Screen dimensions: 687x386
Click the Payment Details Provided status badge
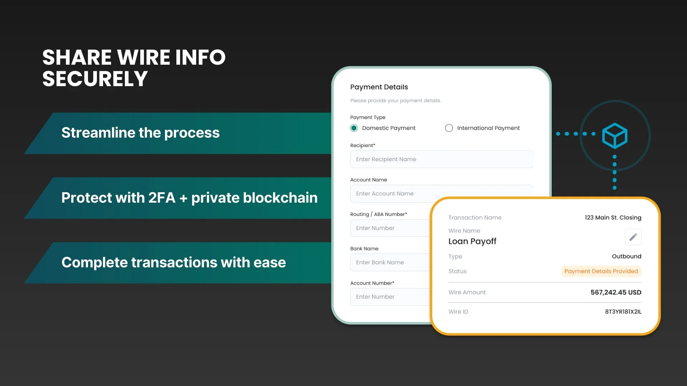[601, 271]
